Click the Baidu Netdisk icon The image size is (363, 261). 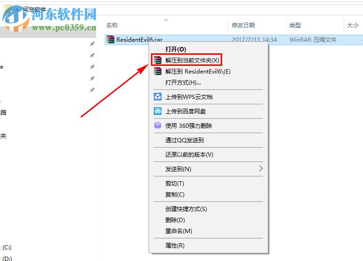(x=158, y=111)
